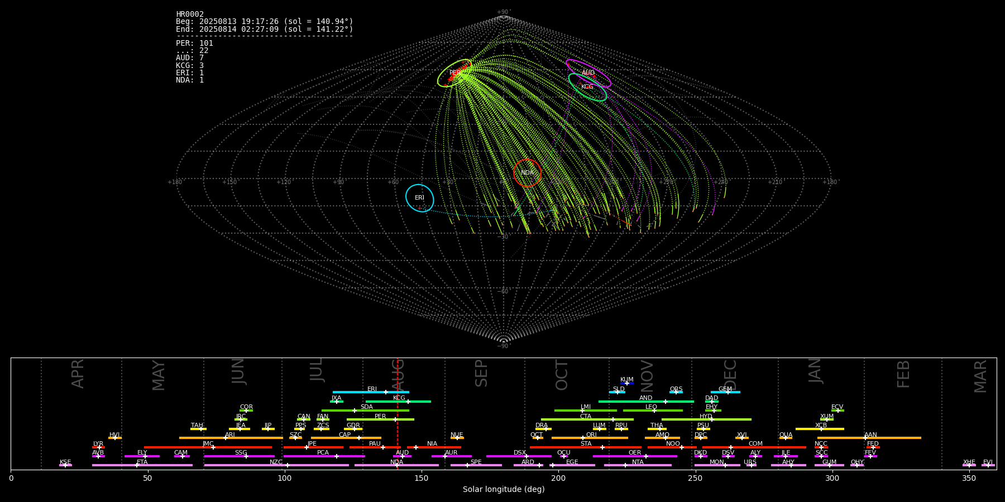
Task: Click the SLD shower bar
Action: (617, 392)
